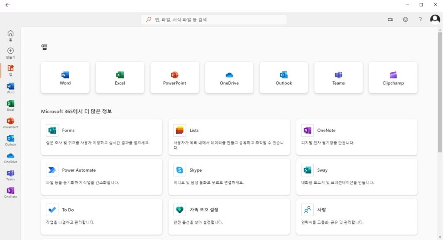Viewport: 443px width, 240px height.
Task: Click the scrollbar down arrow
Action: pyautogui.click(x=440, y=237)
